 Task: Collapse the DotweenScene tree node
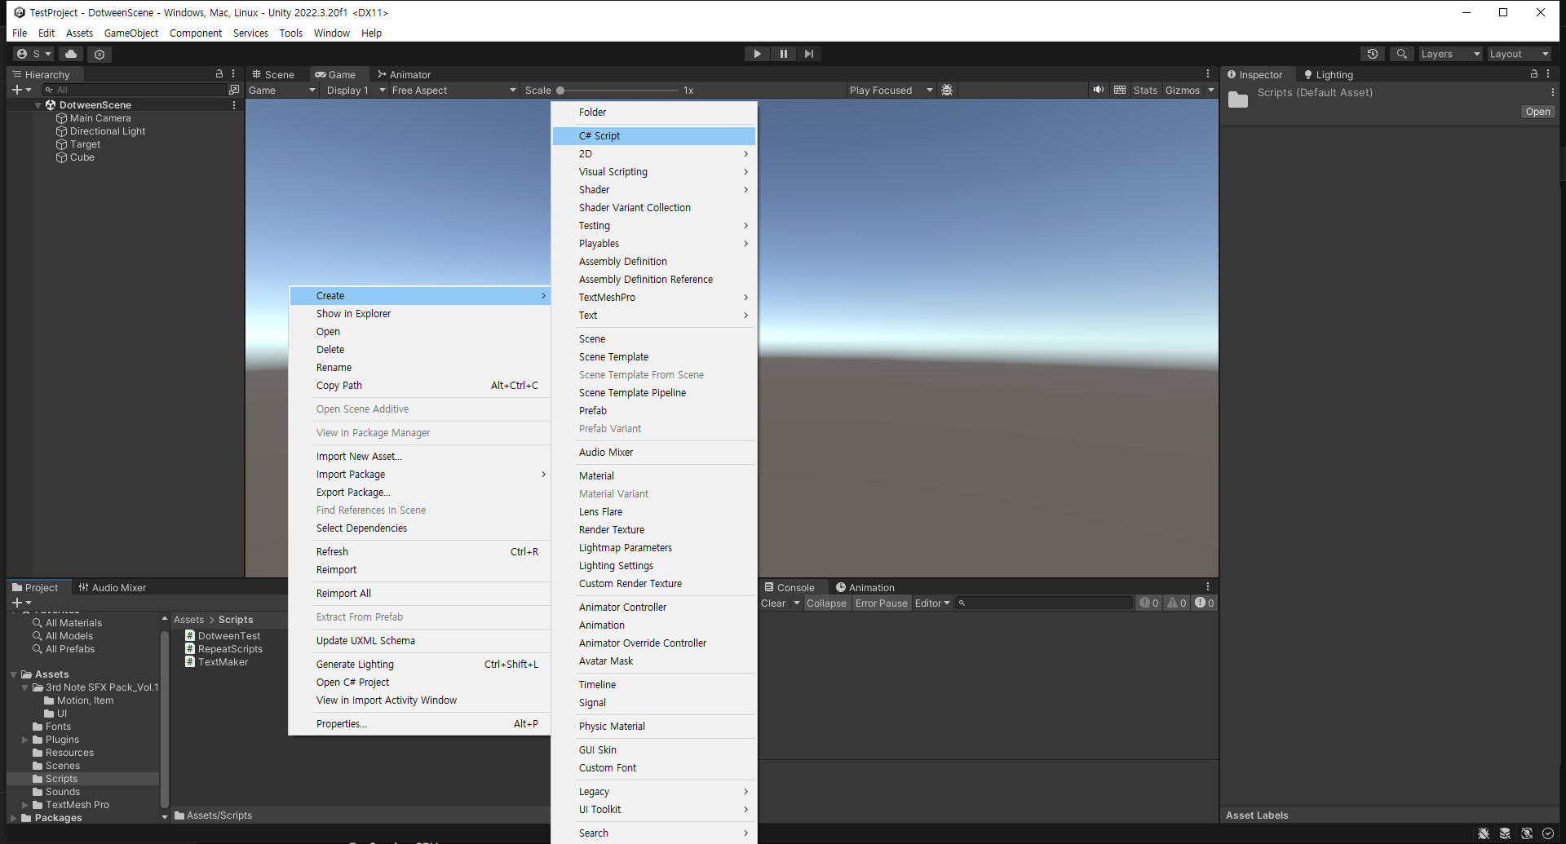click(x=38, y=105)
